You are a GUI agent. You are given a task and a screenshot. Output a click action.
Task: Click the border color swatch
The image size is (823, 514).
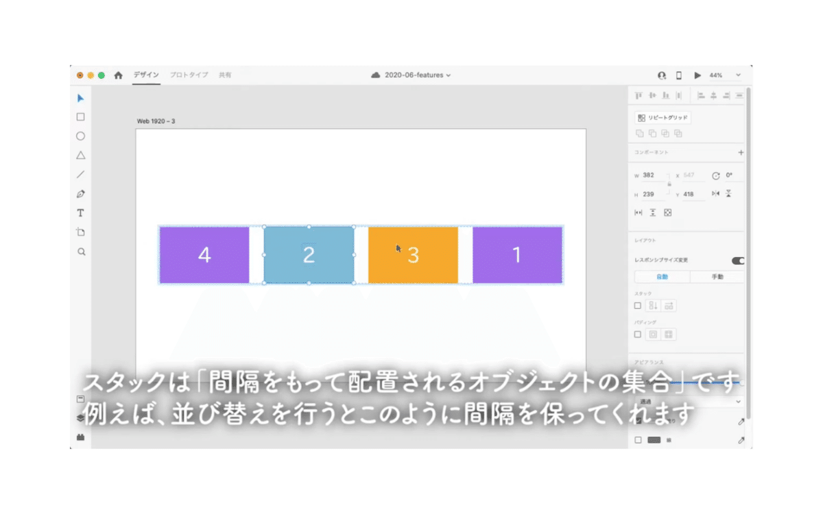click(654, 440)
